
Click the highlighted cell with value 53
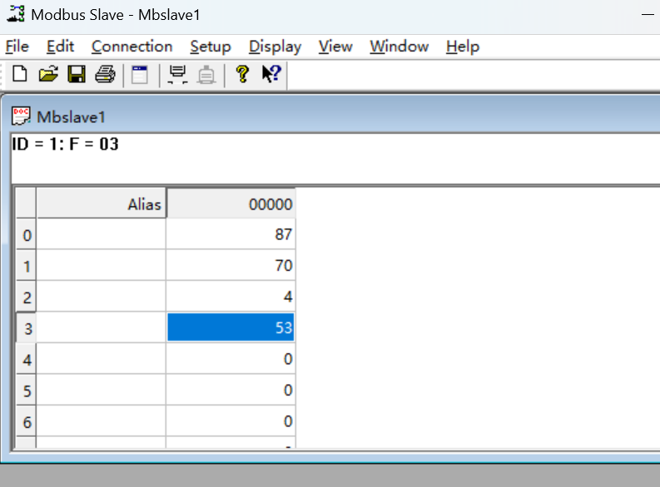(x=231, y=327)
